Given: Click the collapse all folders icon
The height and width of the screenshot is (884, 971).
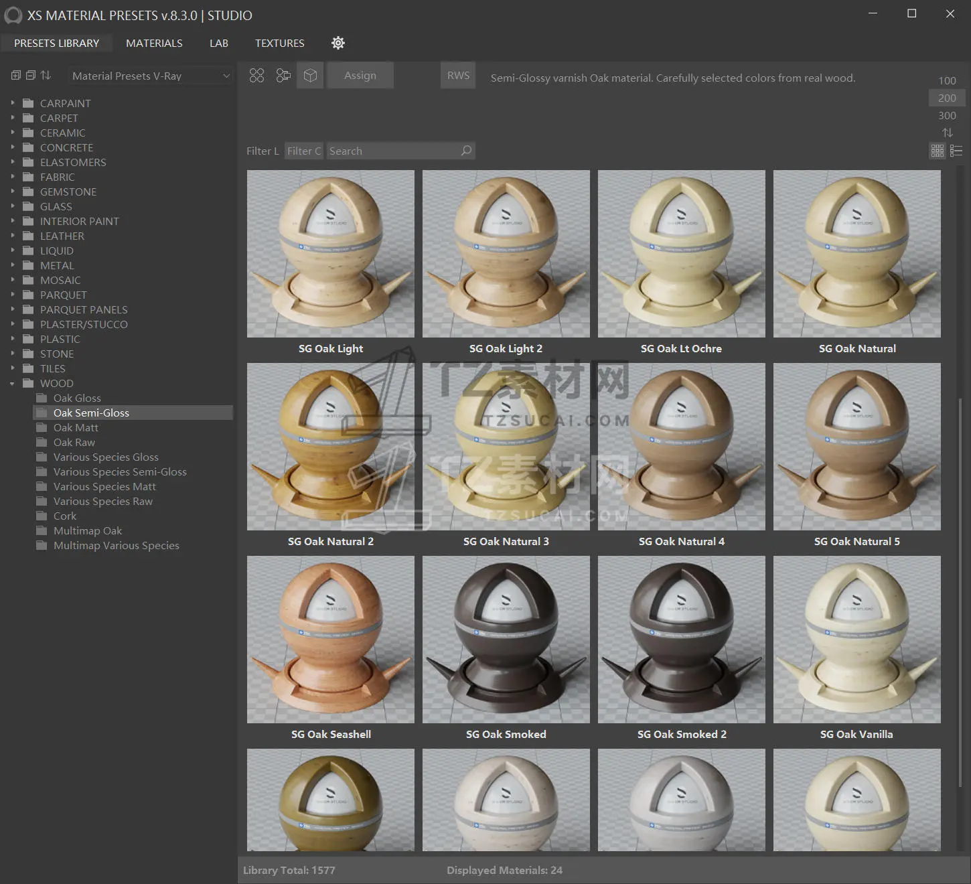Looking at the screenshot, I should tap(31, 76).
